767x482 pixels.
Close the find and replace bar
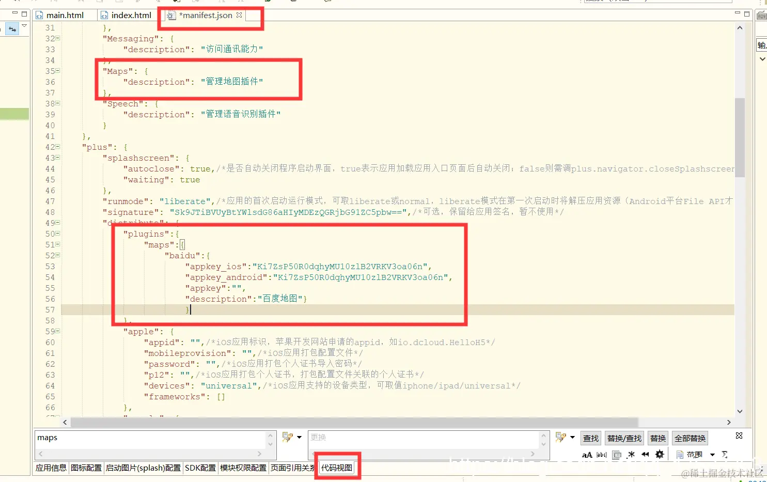point(739,436)
